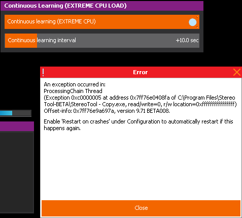Dismiss the error with the orange X icon
This screenshot has width=242, height=218.
click(x=237, y=72)
